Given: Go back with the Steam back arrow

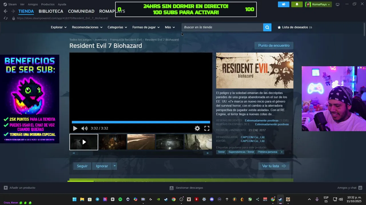Looking at the screenshot, I should [5, 11].
